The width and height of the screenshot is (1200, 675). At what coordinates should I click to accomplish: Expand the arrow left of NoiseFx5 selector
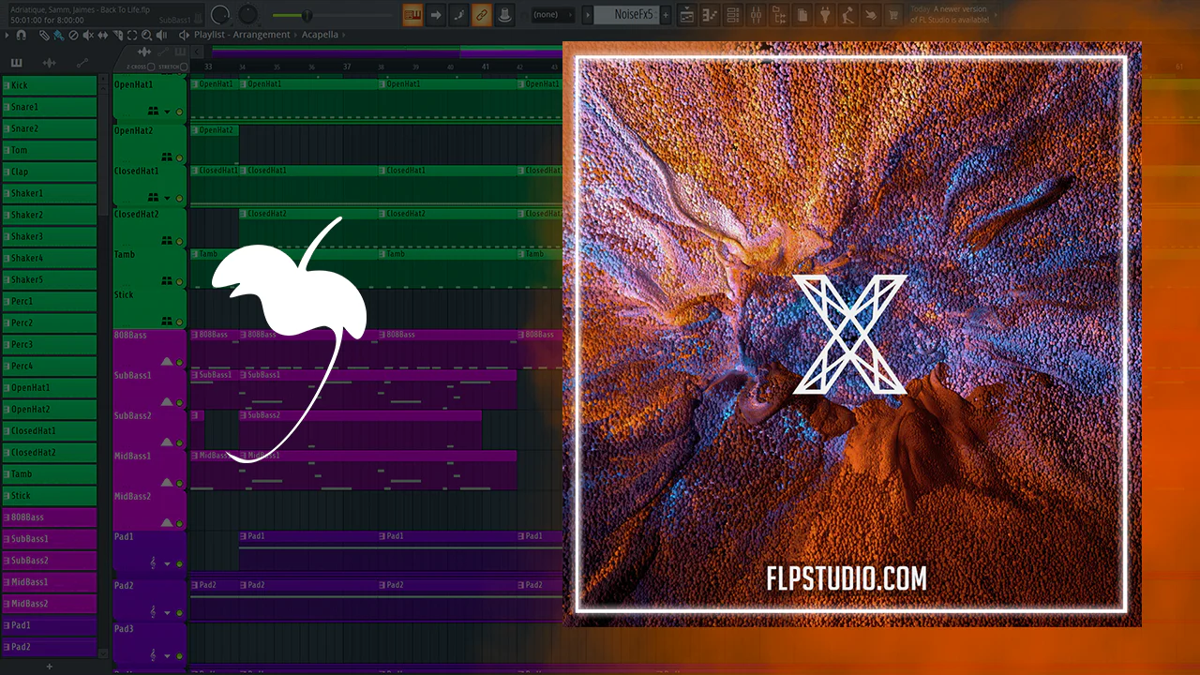click(x=587, y=15)
